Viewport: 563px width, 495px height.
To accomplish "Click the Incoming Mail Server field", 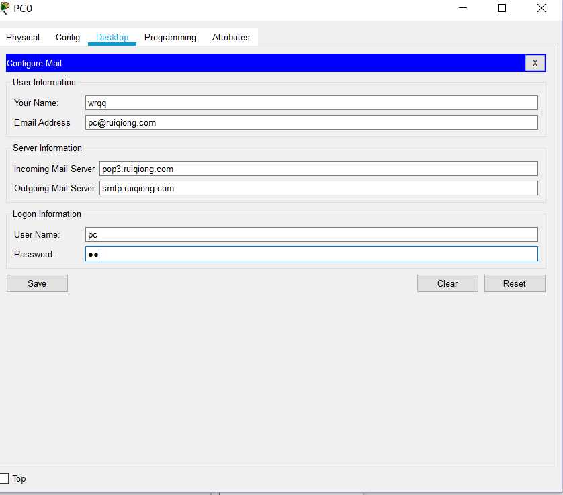I will point(318,169).
